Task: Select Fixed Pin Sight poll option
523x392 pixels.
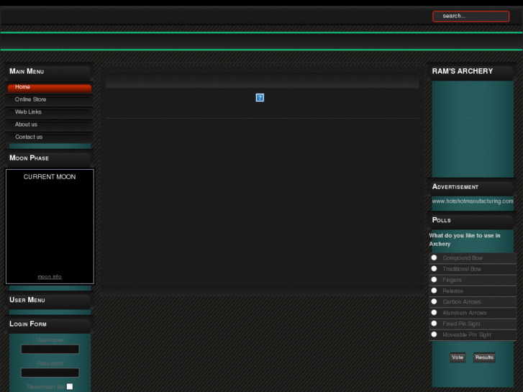Action: (x=434, y=323)
